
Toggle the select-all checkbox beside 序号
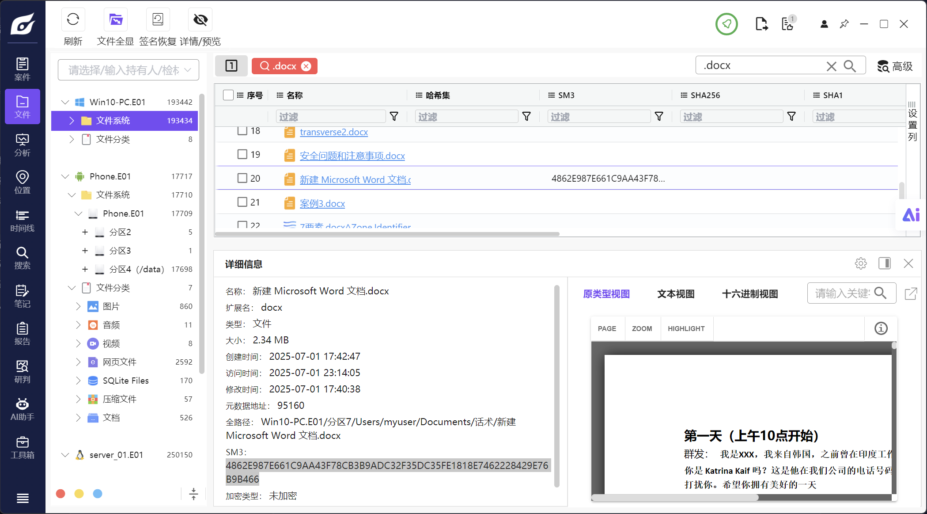[228, 95]
